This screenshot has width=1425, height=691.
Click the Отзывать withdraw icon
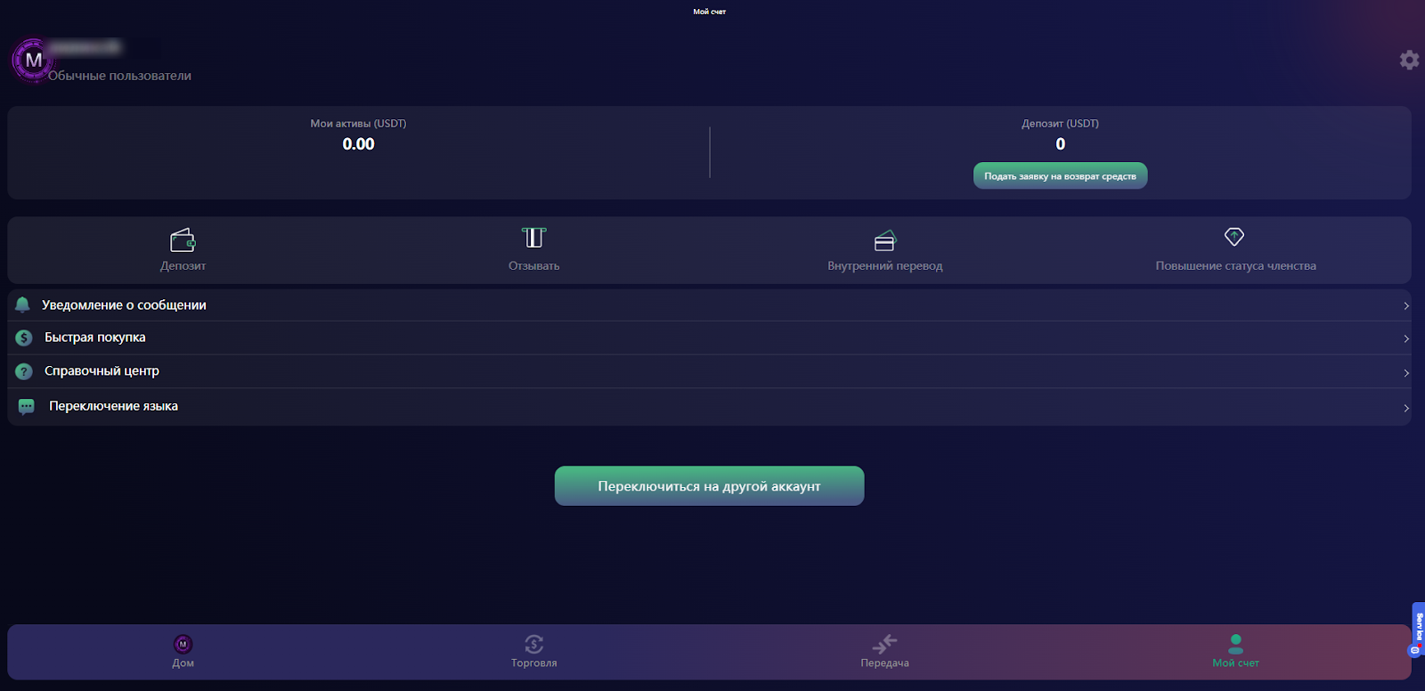[533, 238]
